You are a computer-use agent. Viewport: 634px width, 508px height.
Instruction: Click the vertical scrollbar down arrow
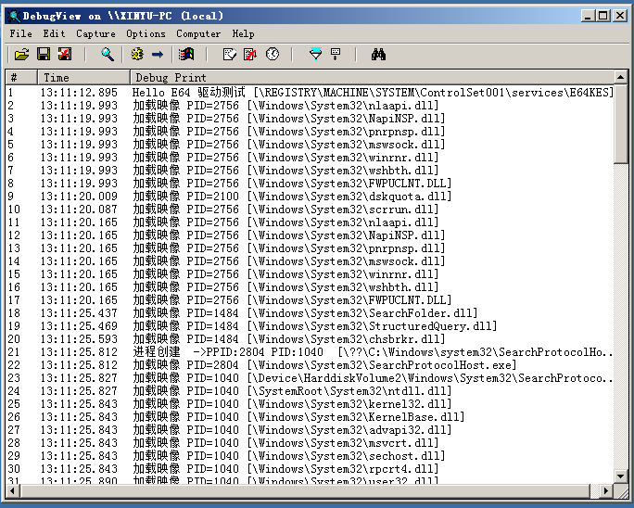point(621,476)
